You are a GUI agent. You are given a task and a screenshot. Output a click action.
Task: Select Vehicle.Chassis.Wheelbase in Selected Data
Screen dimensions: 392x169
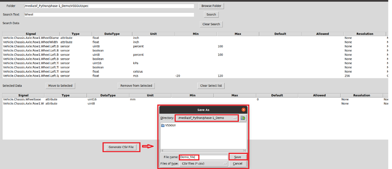click(196, 99)
